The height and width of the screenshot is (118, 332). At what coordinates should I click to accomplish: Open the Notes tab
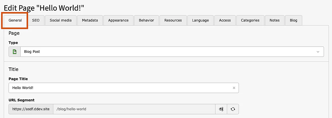[274, 20]
